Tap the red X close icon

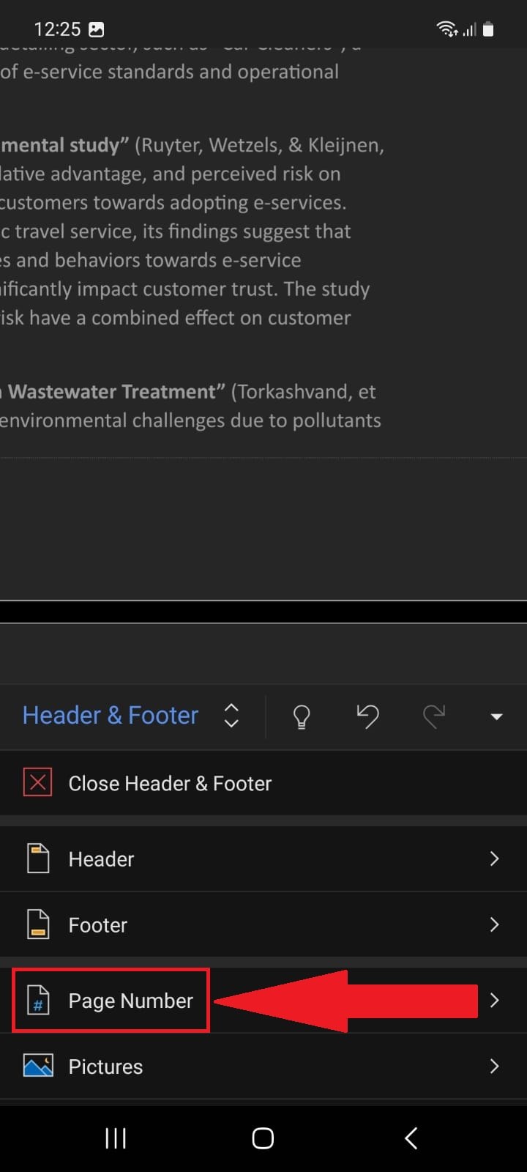38,783
